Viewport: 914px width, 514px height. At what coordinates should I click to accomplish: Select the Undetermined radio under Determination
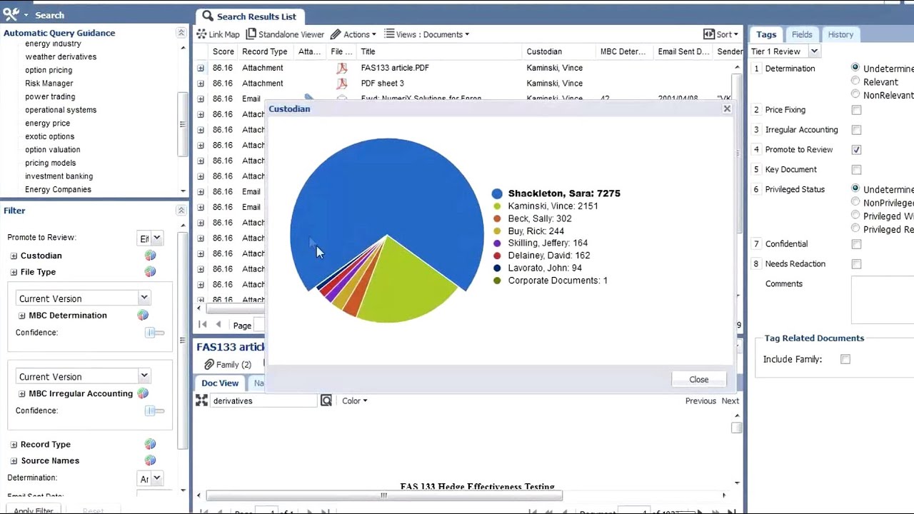pos(855,68)
